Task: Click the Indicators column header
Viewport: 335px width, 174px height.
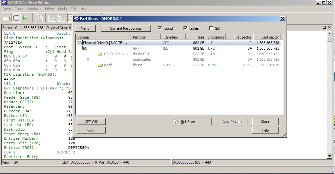Action: coord(216,37)
